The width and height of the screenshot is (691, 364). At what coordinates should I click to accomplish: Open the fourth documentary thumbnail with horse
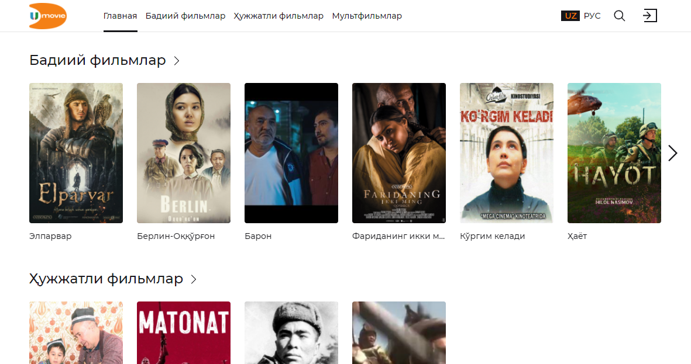[399, 333]
